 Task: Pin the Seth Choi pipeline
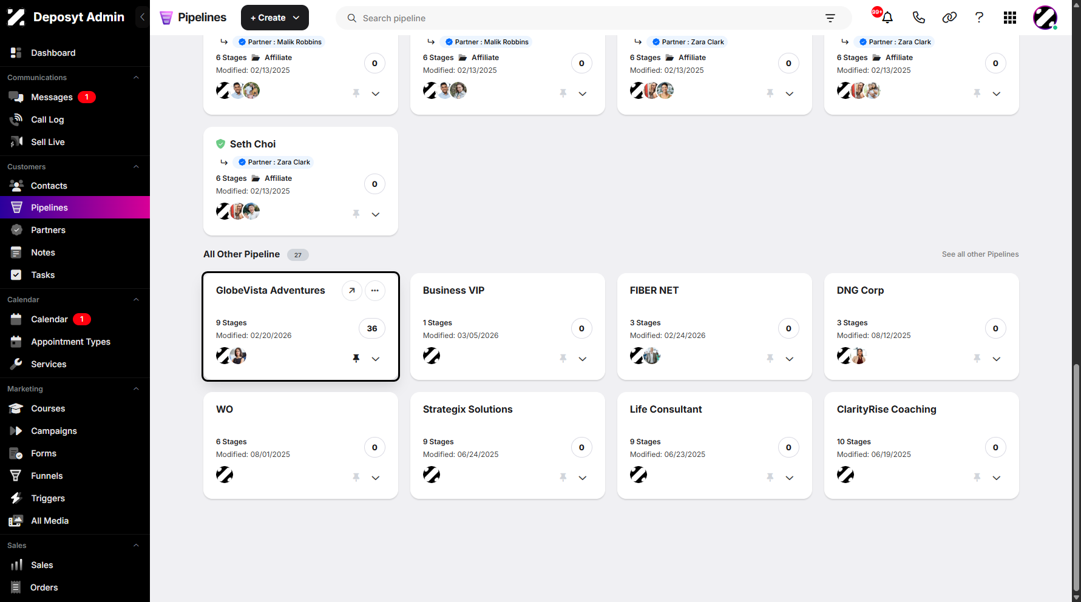tap(356, 214)
